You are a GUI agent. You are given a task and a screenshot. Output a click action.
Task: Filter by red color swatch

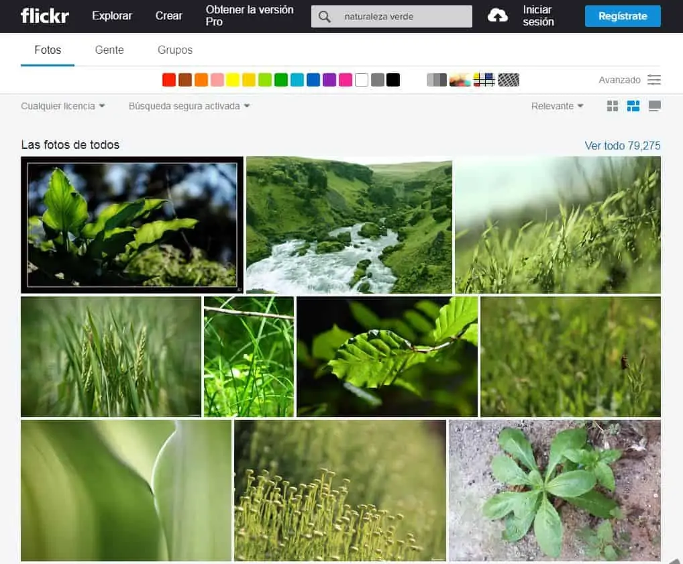click(169, 80)
